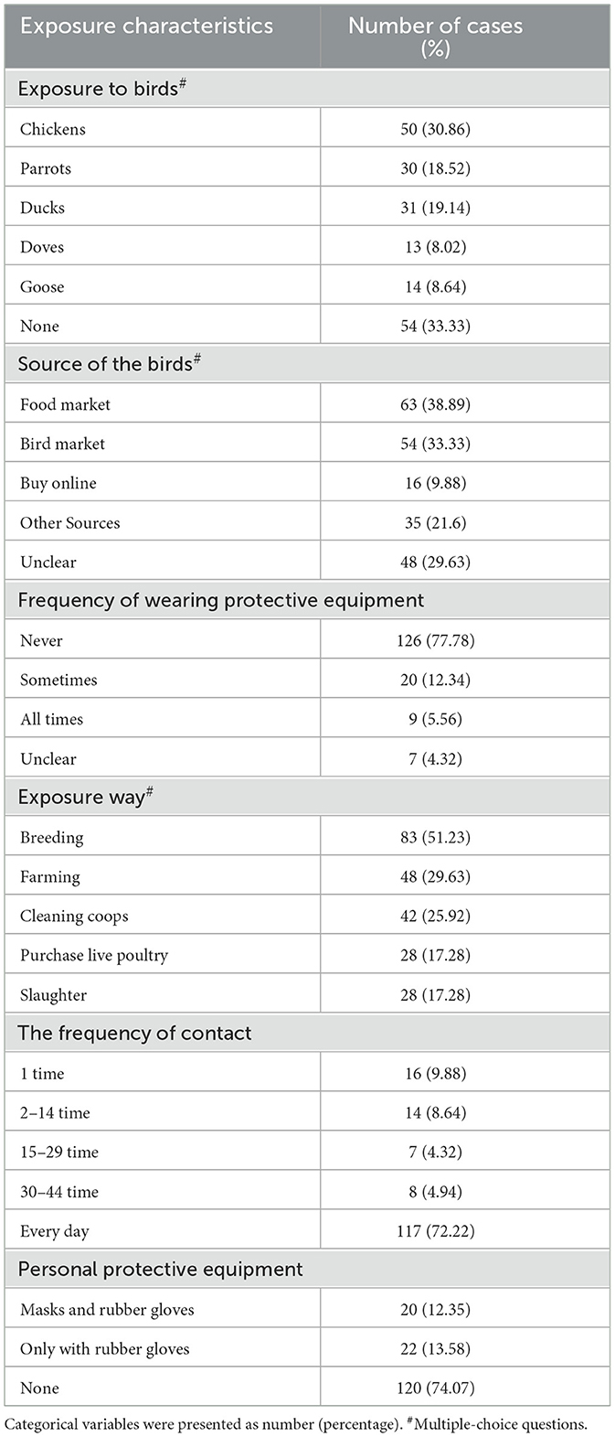Click the Never value 126 (77.78)
This screenshot has height=1437, width=615.
(435, 640)
